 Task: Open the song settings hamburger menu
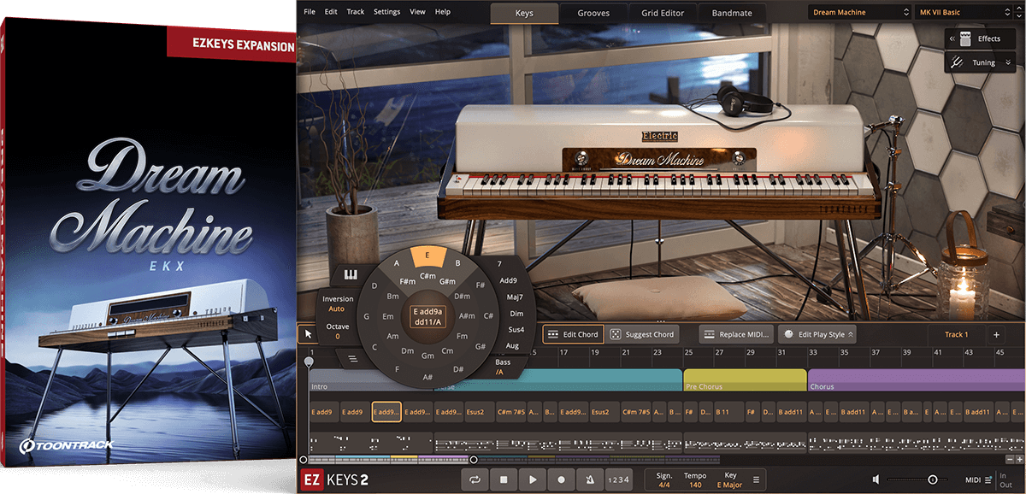pos(756,480)
